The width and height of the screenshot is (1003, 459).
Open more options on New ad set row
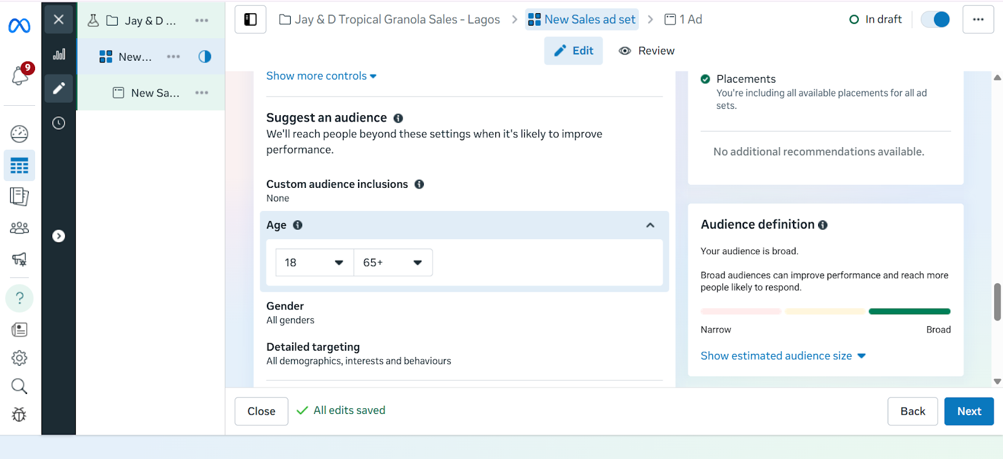[174, 56]
